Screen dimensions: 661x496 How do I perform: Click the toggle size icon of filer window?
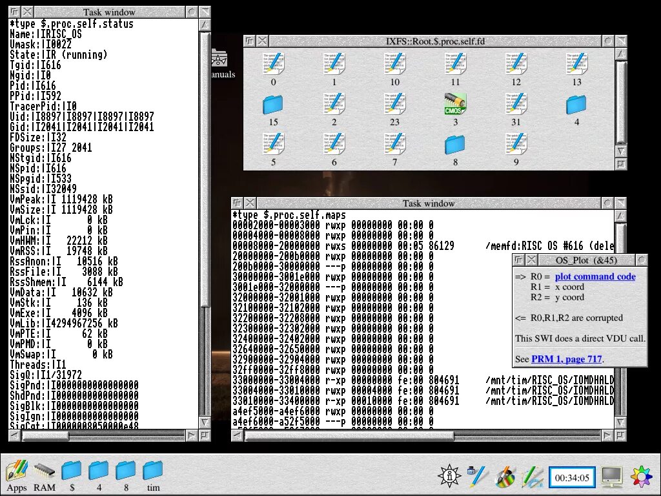[x=621, y=41]
